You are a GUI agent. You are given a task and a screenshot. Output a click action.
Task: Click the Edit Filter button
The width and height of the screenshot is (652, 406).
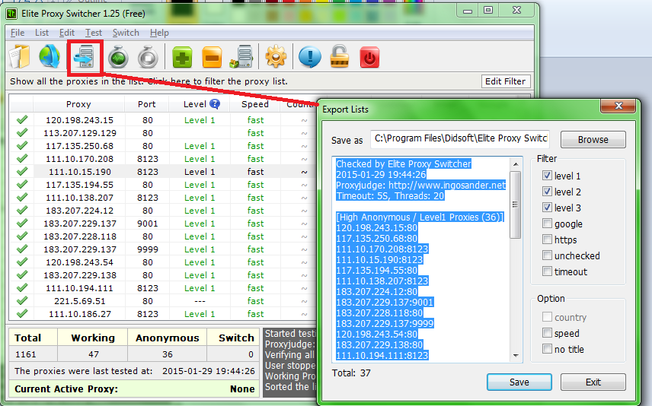click(x=506, y=81)
